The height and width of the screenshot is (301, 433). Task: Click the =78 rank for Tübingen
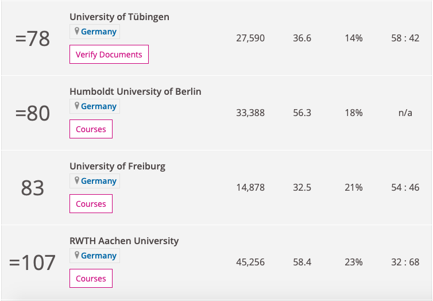coord(33,38)
